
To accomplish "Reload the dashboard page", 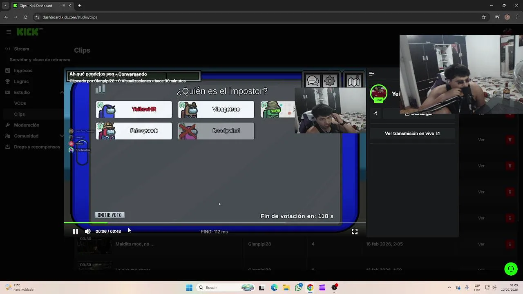I will pyautogui.click(x=25, y=17).
